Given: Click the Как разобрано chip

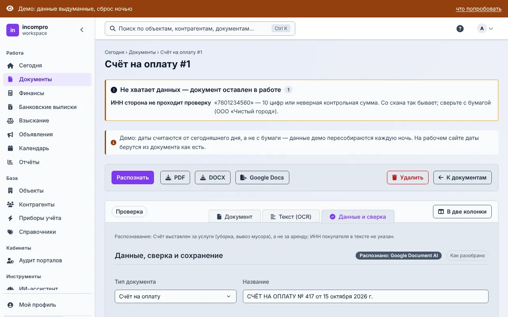Looking at the screenshot, I should [468, 256].
